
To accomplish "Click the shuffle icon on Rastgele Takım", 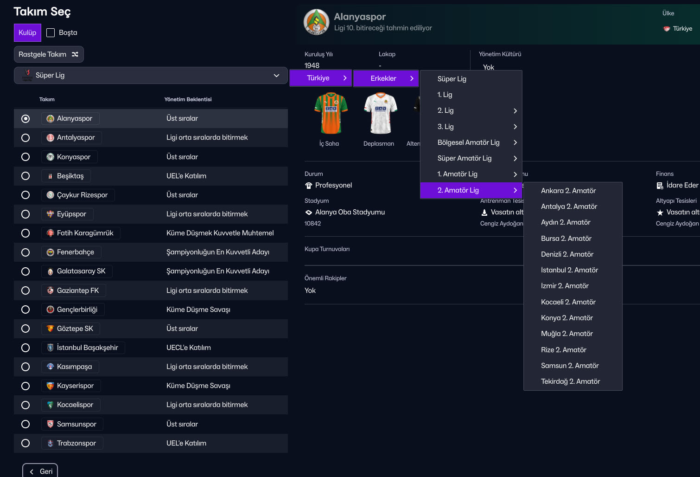I will pyautogui.click(x=75, y=54).
